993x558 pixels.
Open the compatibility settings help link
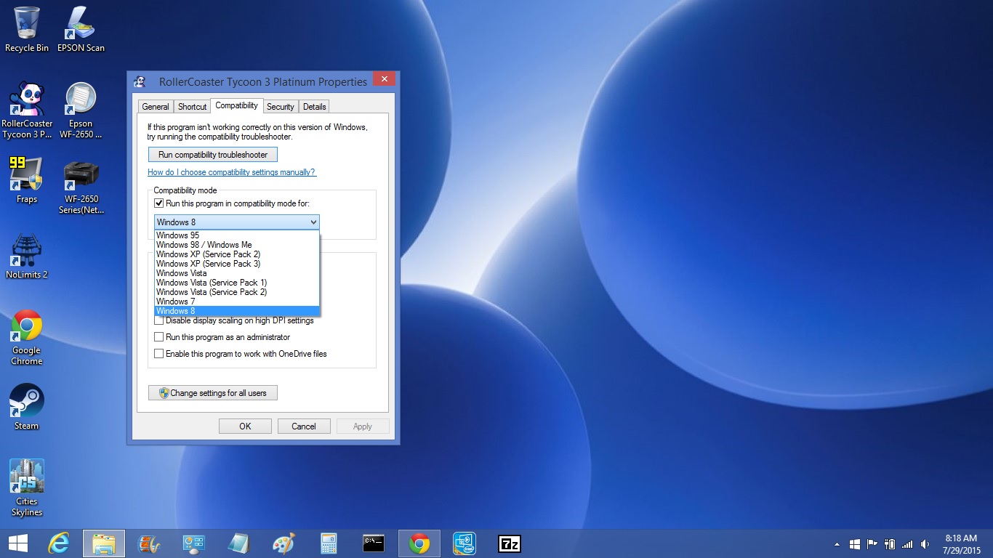click(x=231, y=172)
